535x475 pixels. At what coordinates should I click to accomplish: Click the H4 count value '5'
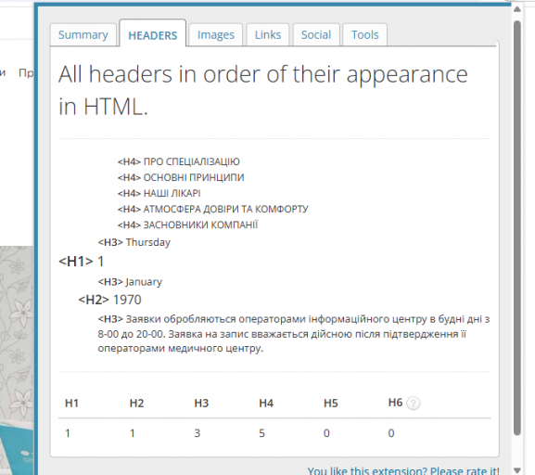261,433
